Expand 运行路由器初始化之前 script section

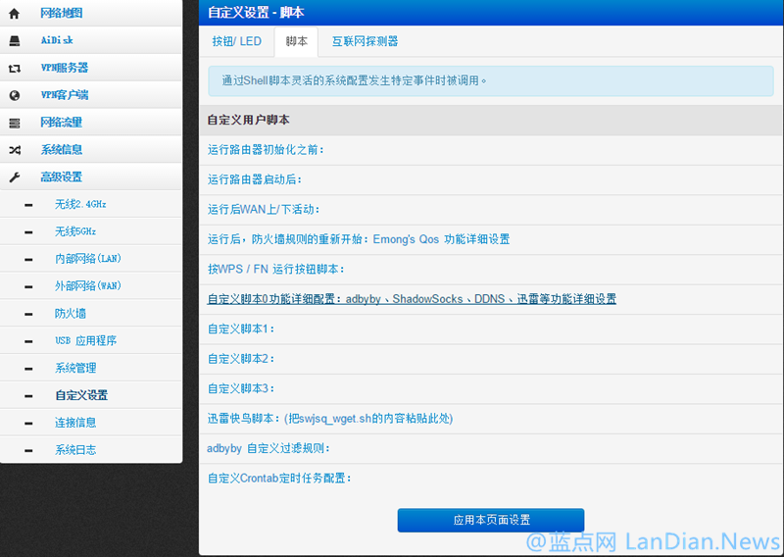click(x=266, y=150)
